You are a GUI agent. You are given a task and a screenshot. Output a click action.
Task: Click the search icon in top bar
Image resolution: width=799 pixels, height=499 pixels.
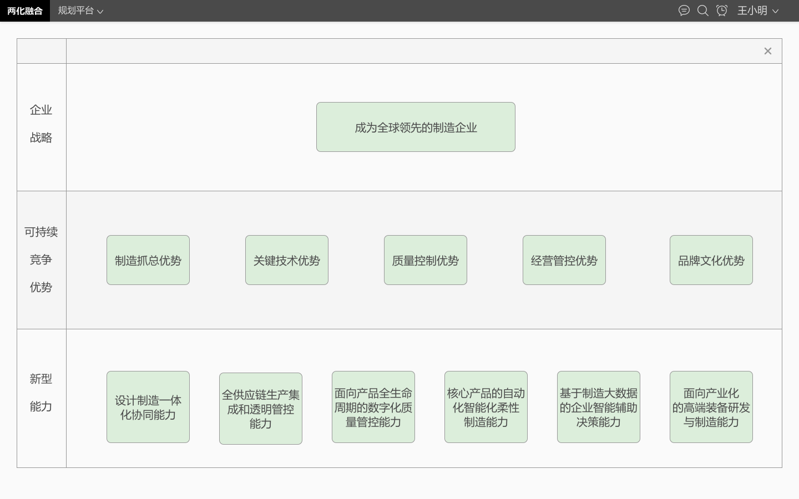pos(703,11)
